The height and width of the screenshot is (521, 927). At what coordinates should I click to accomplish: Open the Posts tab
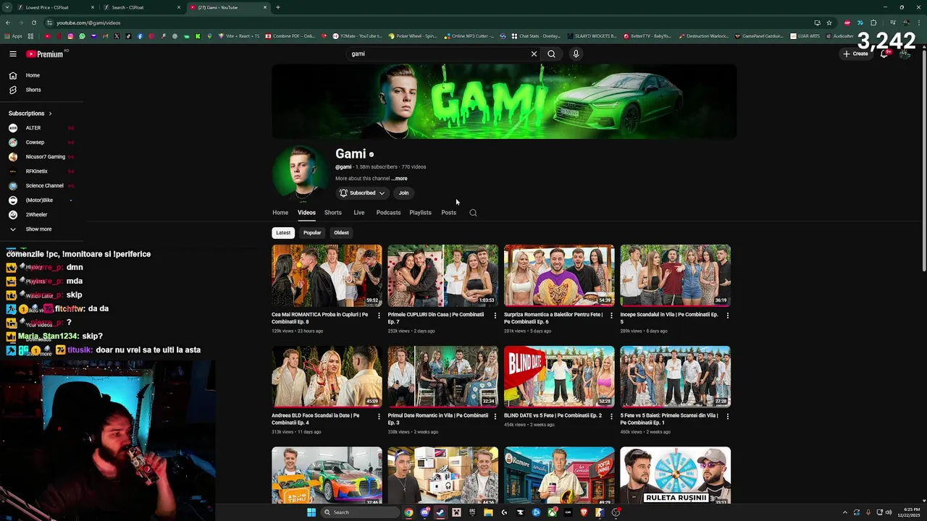coord(449,213)
